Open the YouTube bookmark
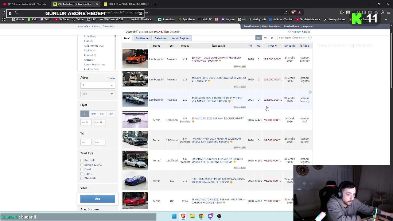Screen dimensions: 393x221 61,19
